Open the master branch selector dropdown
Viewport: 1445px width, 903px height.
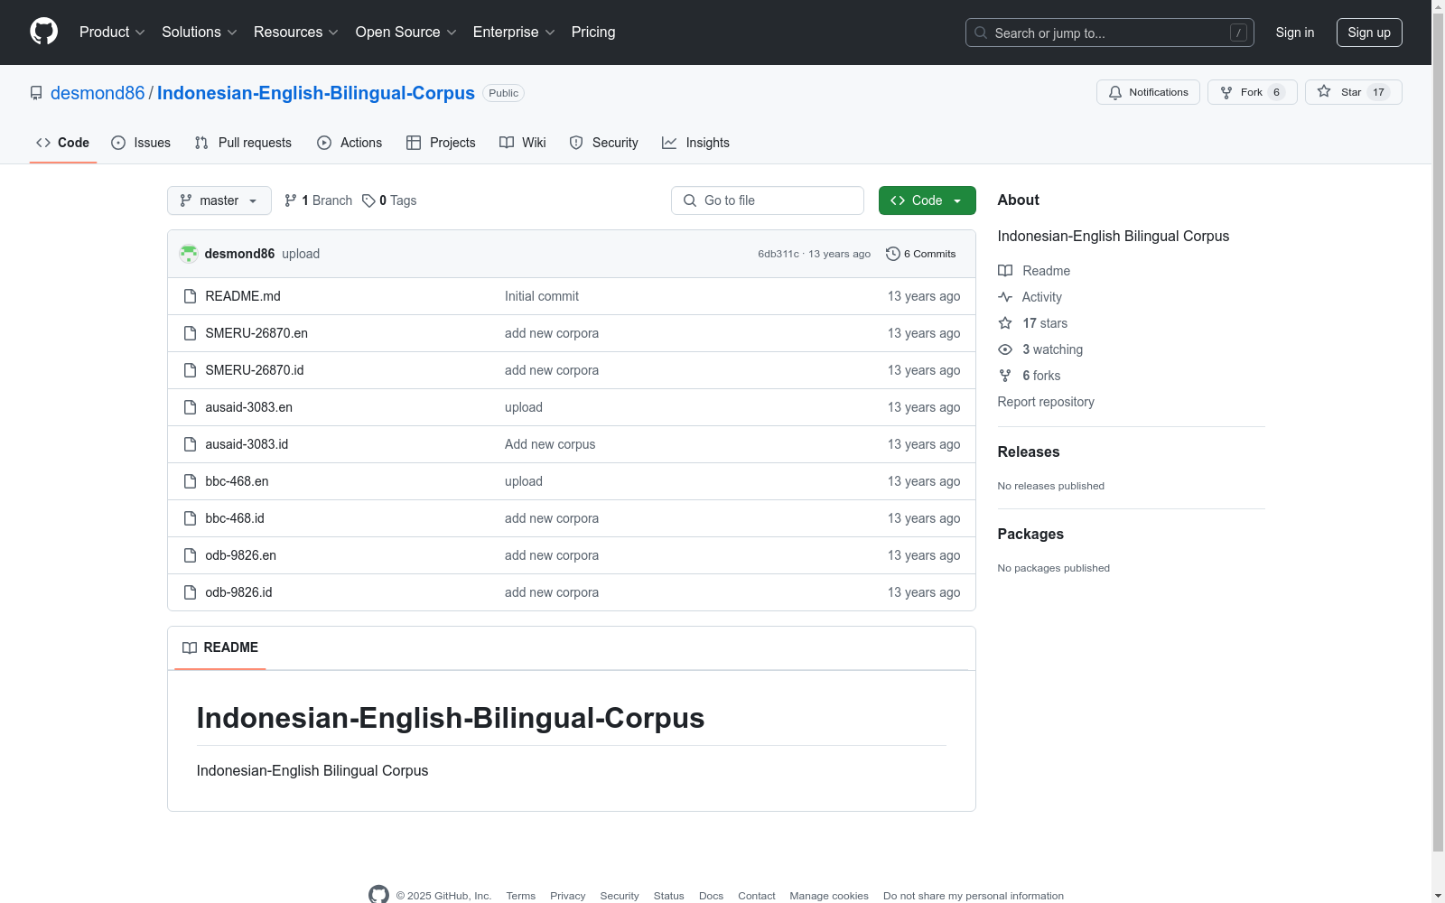(219, 200)
